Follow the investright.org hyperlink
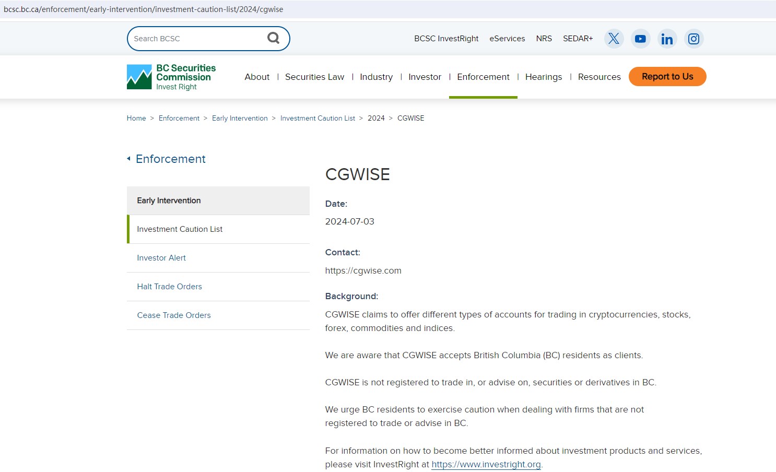Image resolution: width=776 pixels, height=472 pixels. click(486, 464)
